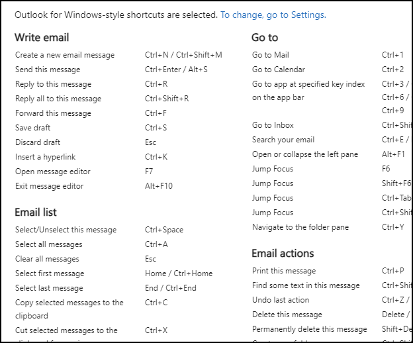Select the 'Ctrl+C' shortcut value
The width and height of the screenshot is (413, 343).
[156, 303]
